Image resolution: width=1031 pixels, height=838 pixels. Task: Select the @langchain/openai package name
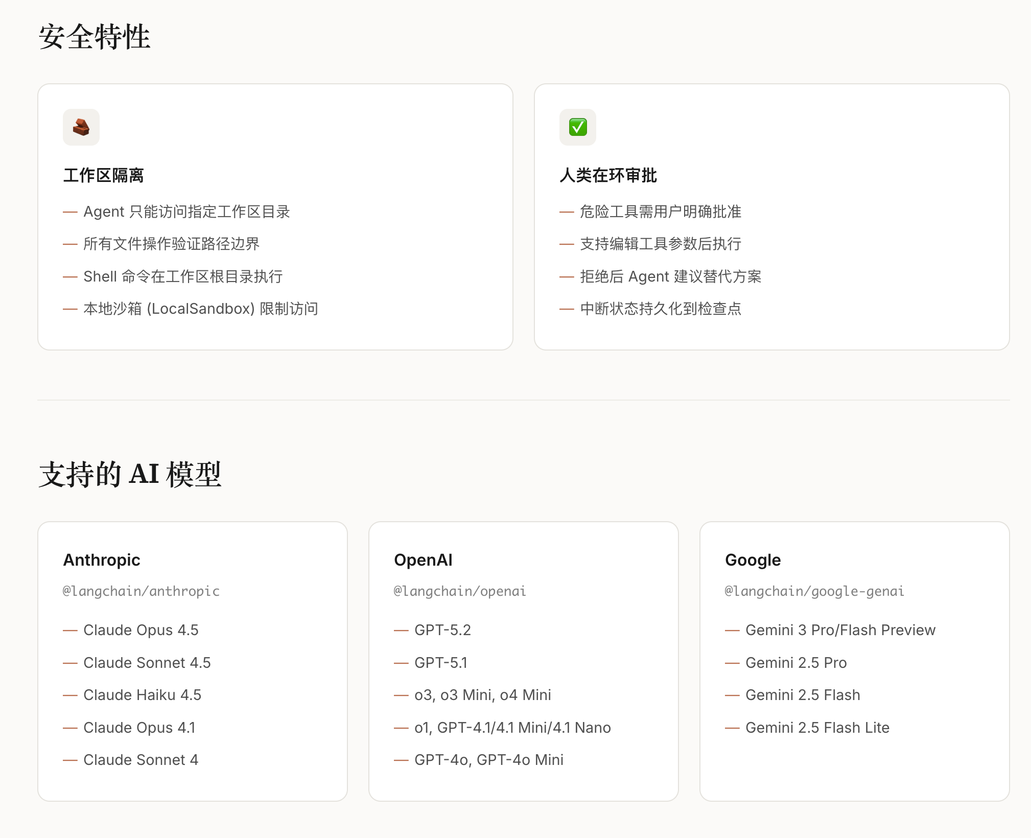click(x=459, y=591)
